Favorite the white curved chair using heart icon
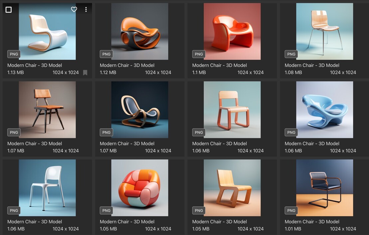This screenshot has height=235, width=369. click(x=74, y=10)
